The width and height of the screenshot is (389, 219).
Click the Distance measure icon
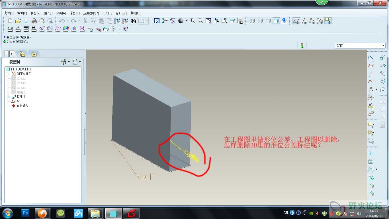click(10, 29)
